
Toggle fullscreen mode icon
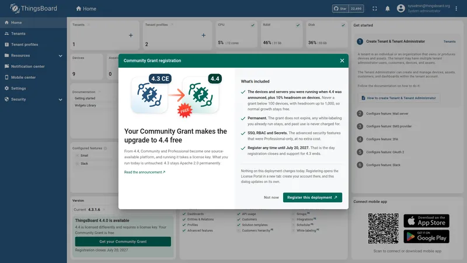(375, 9)
